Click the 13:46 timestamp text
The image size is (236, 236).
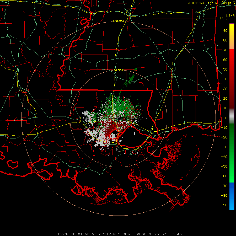pyautogui.click(x=176, y=234)
